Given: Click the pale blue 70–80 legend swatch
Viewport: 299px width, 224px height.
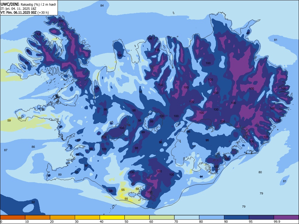Looking at the screenshot, I should [187, 217].
